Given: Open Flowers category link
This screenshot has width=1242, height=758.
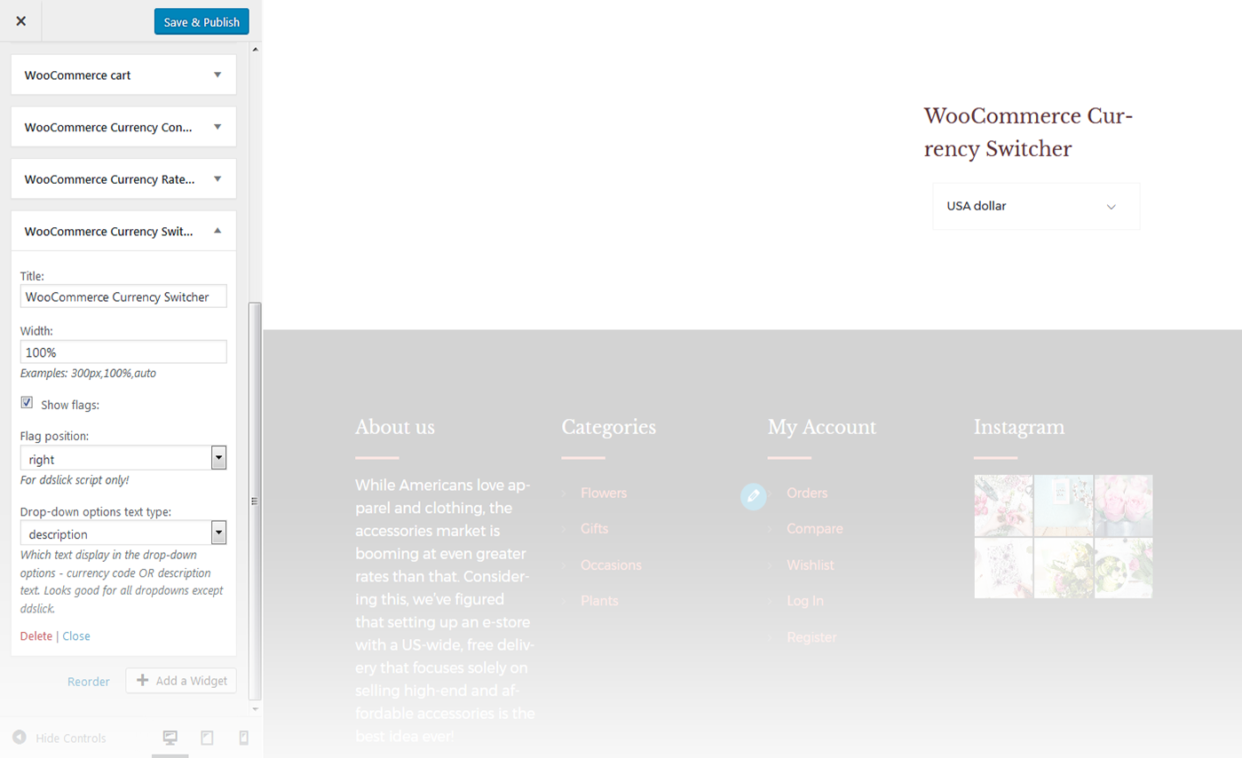Looking at the screenshot, I should pos(604,493).
